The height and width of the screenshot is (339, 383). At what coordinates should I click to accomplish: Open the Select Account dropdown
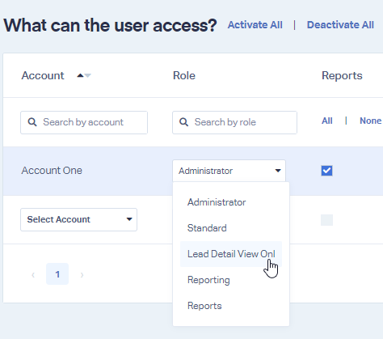click(78, 219)
